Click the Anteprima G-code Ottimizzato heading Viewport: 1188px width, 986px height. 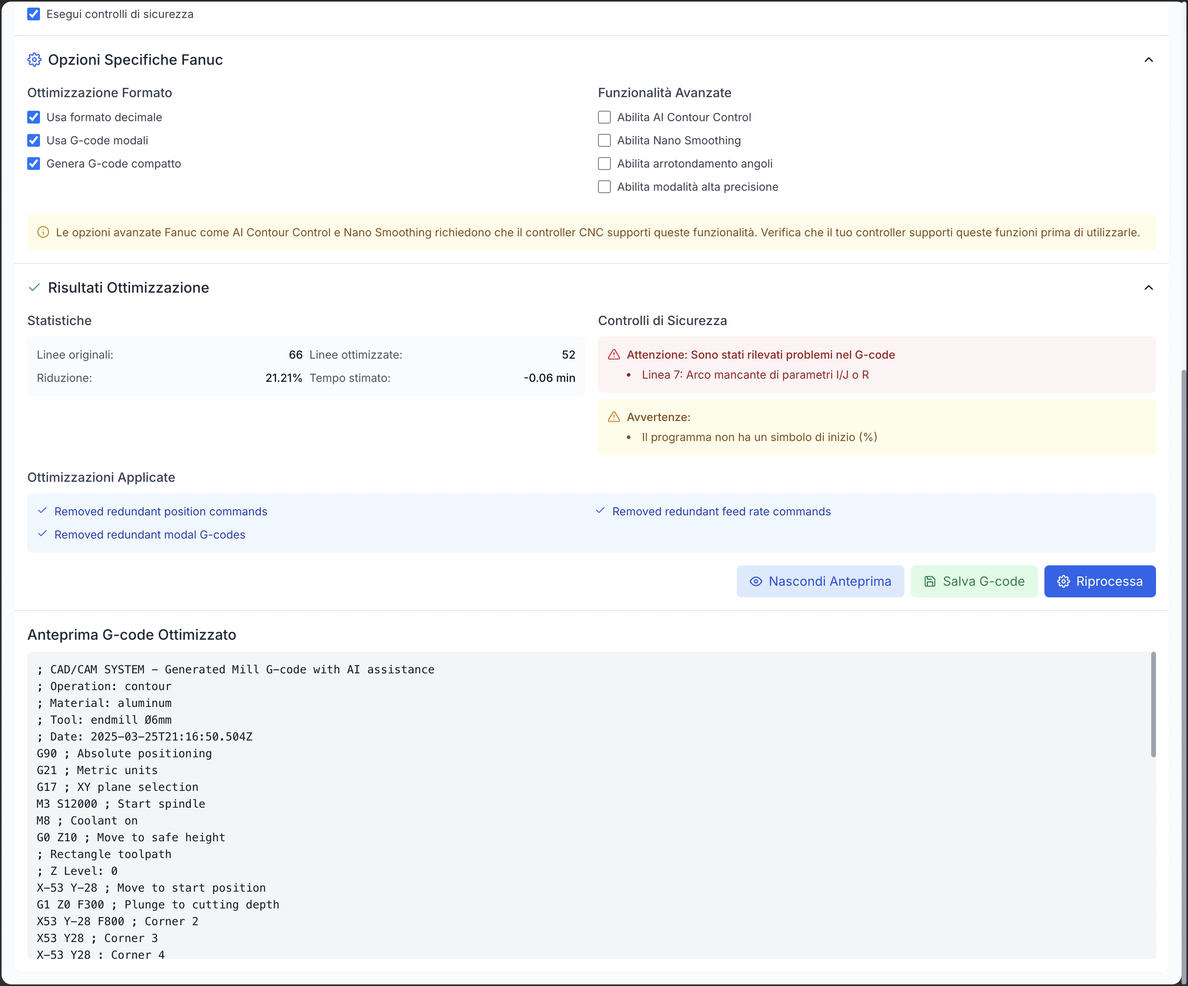(x=132, y=635)
